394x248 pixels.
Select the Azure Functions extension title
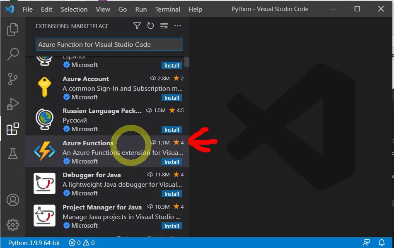pos(88,143)
